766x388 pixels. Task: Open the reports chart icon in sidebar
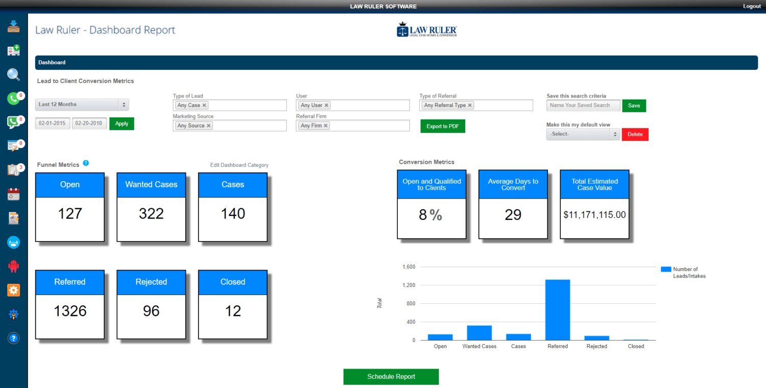click(13, 218)
